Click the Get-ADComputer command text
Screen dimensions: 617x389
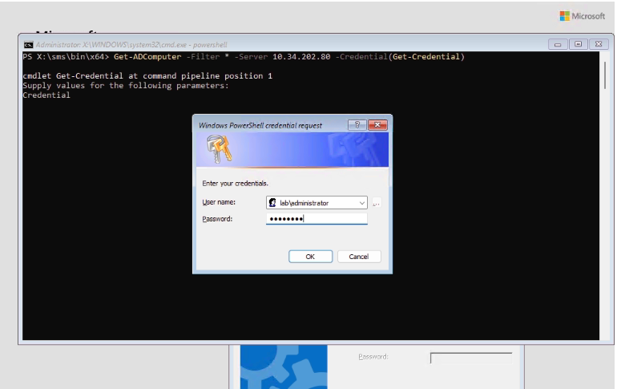pyautogui.click(x=147, y=57)
